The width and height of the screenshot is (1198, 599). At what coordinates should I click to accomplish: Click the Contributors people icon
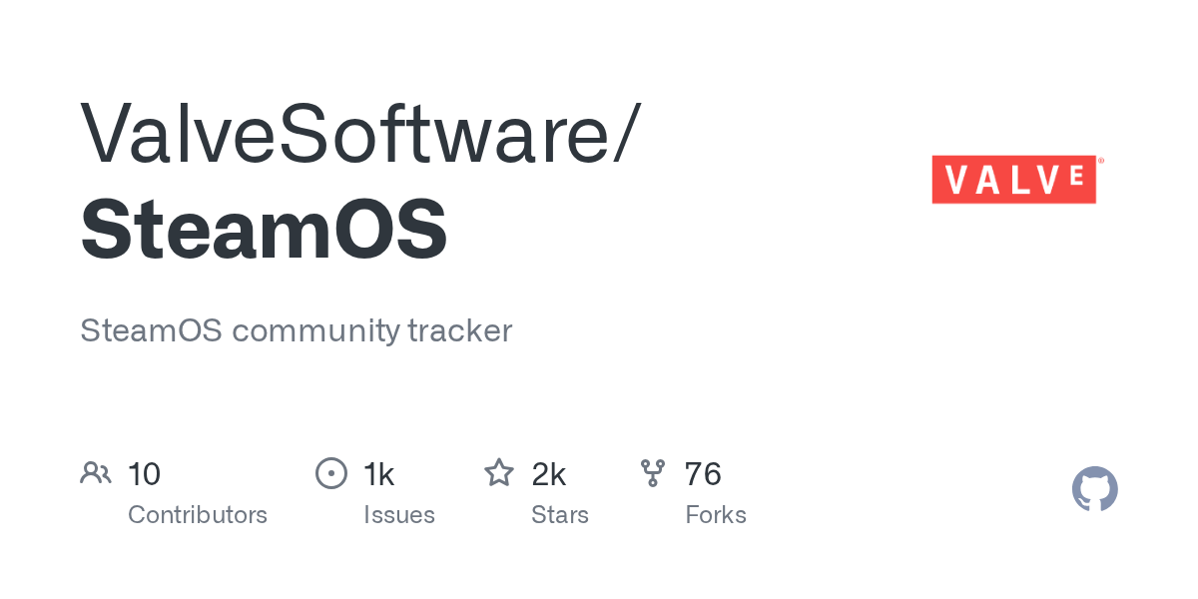pos(96,473)
